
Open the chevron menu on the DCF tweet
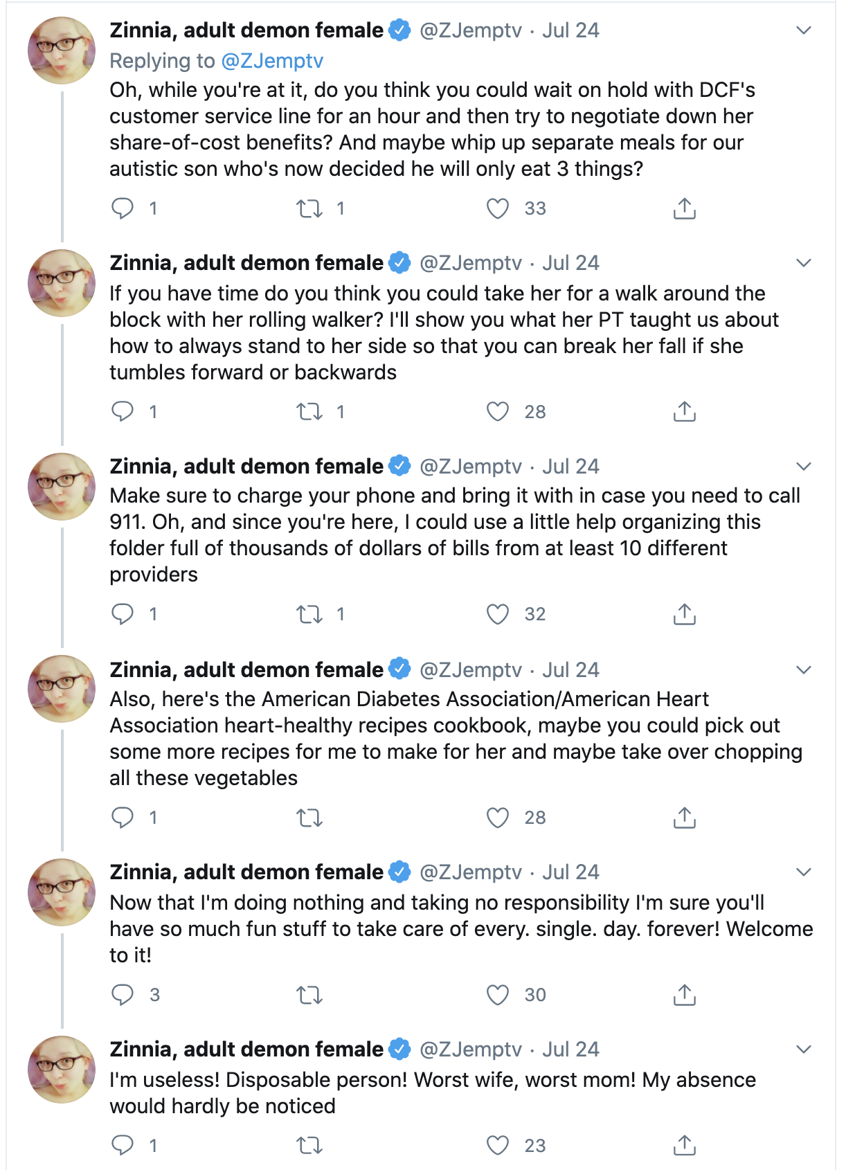(x=803, y=30)
